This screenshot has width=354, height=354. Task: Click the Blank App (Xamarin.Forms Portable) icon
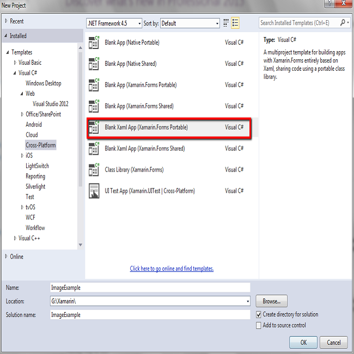point(94,85)
